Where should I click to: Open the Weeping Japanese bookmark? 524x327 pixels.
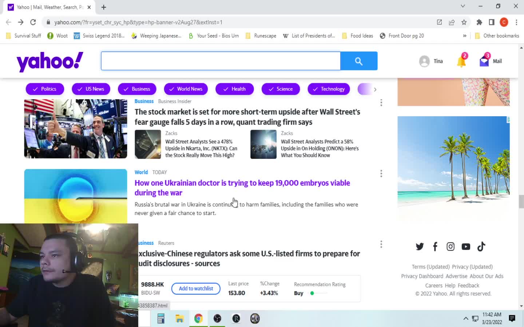coord(156,36)
